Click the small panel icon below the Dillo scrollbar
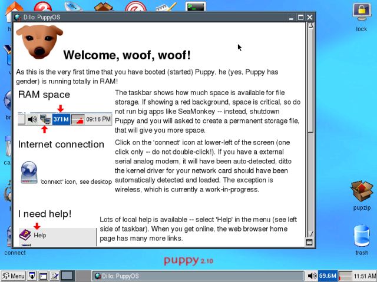The width and height of the screenshot is (377, 282). (x=309, y=242)
